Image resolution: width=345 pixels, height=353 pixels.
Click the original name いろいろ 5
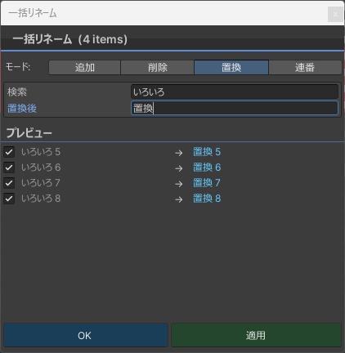point(41,152)
